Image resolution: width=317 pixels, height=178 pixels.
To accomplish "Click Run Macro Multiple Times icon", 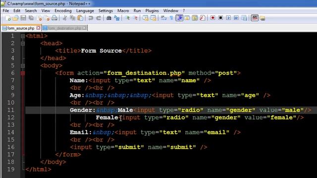I will coord(236,18).
